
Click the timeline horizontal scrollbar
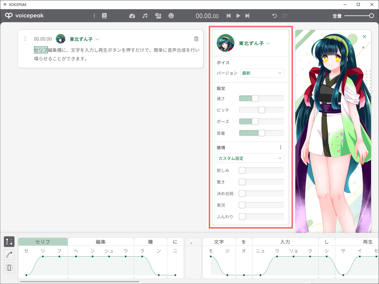(x=79, y=282)
